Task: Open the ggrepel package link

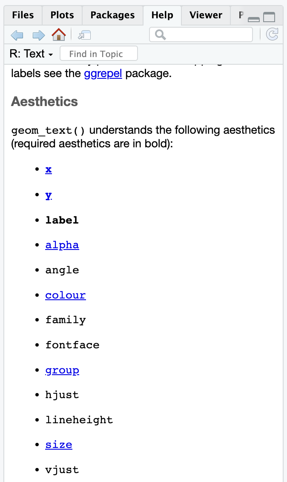Action: 103,74
